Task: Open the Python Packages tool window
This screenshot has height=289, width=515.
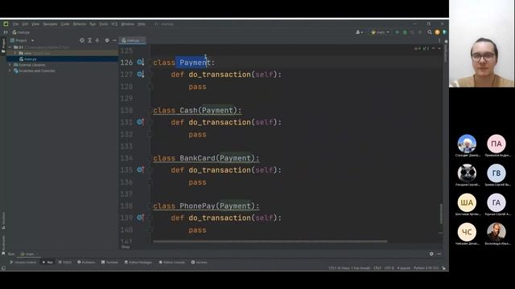Action: [x=138, y=263]
